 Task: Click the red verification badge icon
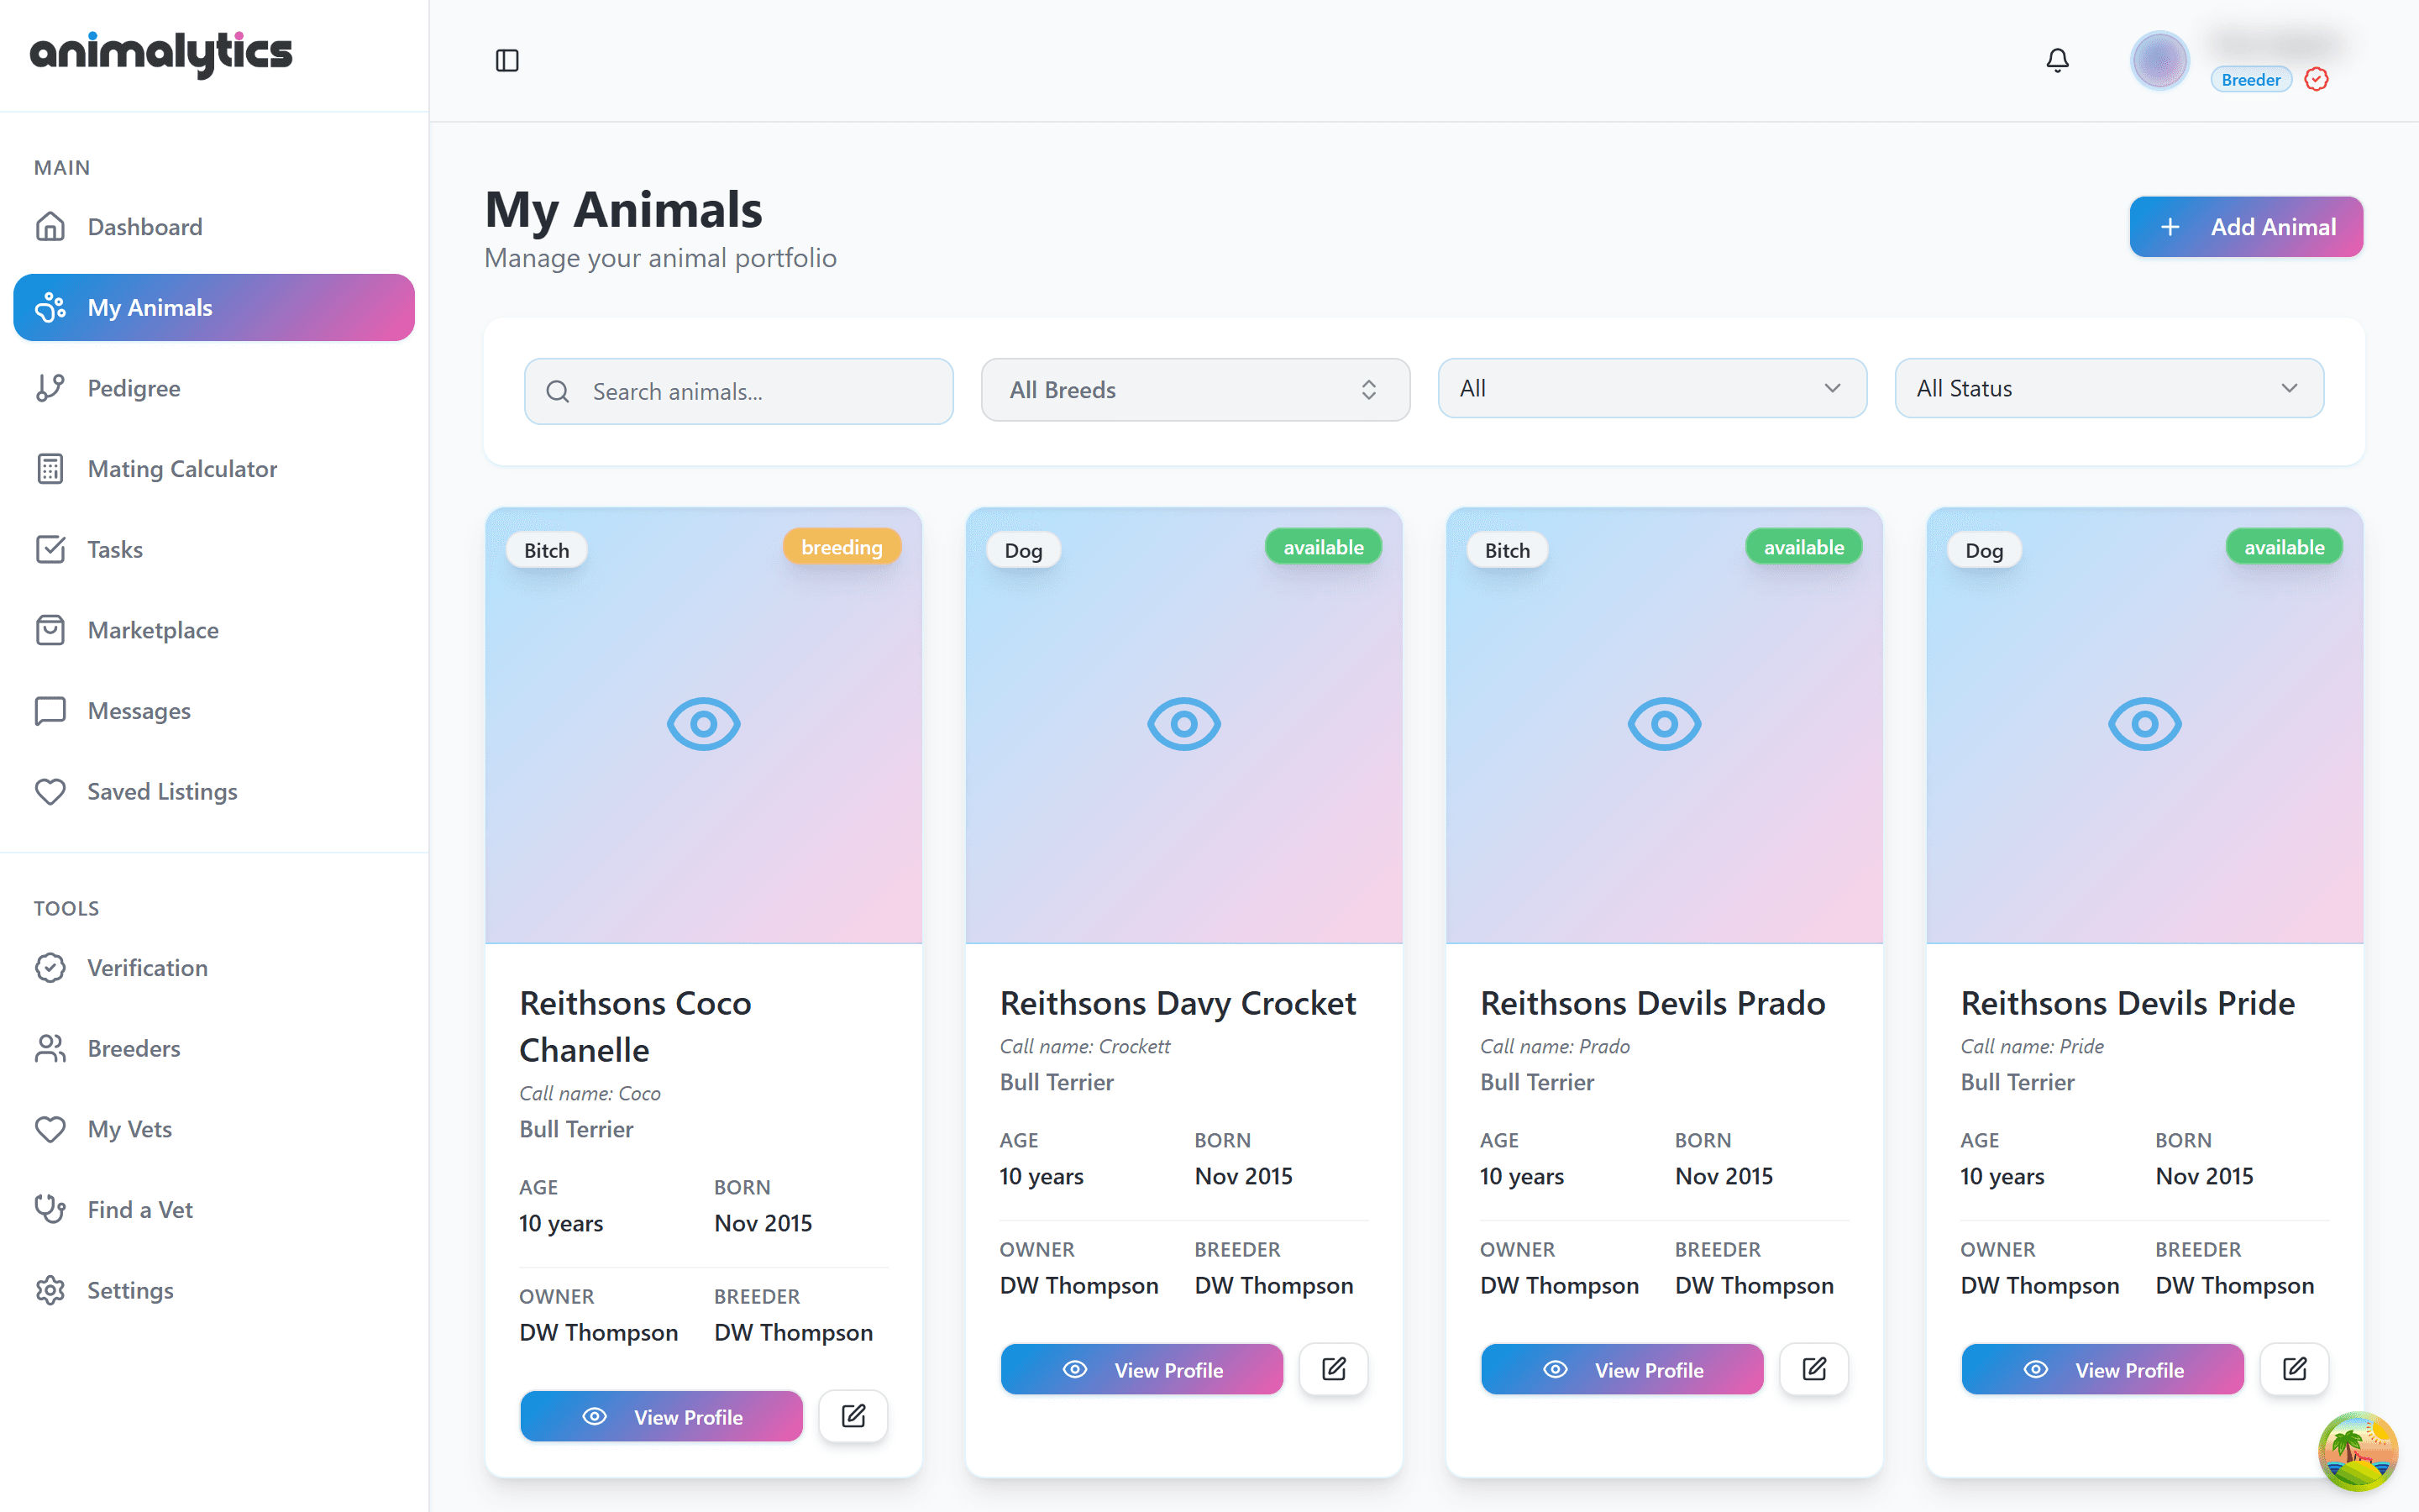point(2316,79)
